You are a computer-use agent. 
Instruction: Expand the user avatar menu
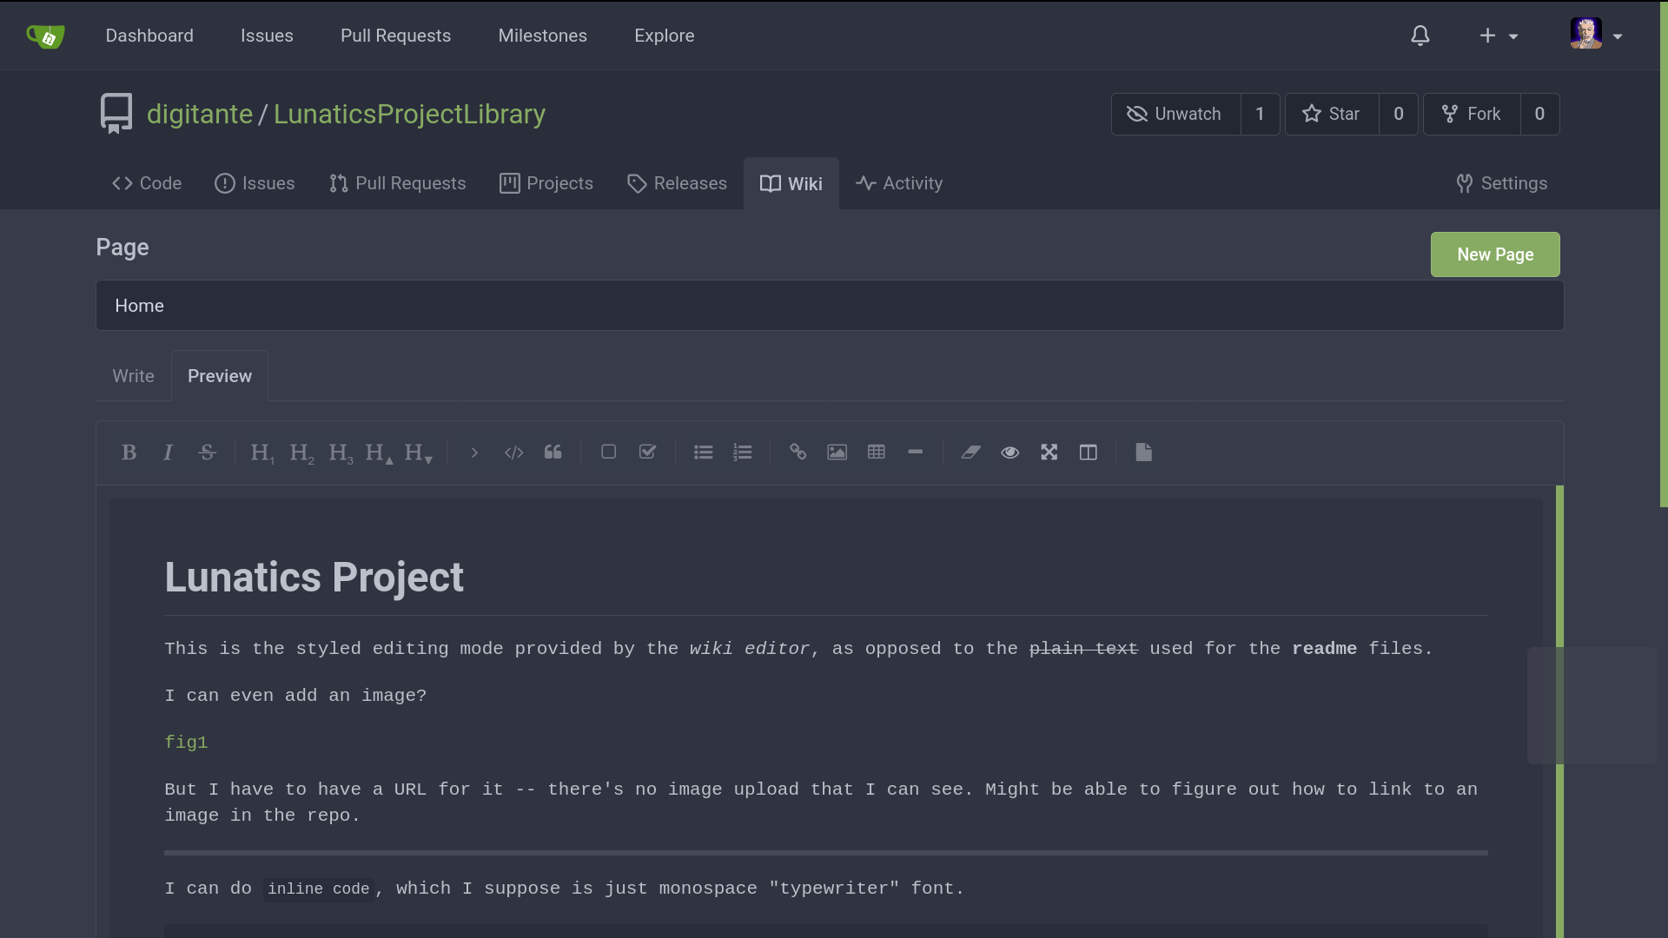tap(1596, 36)
